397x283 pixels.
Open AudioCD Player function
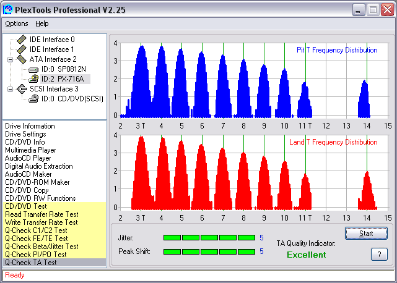coord(28,158)
